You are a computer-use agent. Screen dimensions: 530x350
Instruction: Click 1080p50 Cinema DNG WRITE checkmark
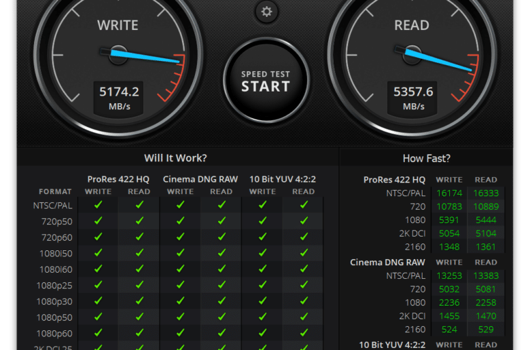coord(181,317)
